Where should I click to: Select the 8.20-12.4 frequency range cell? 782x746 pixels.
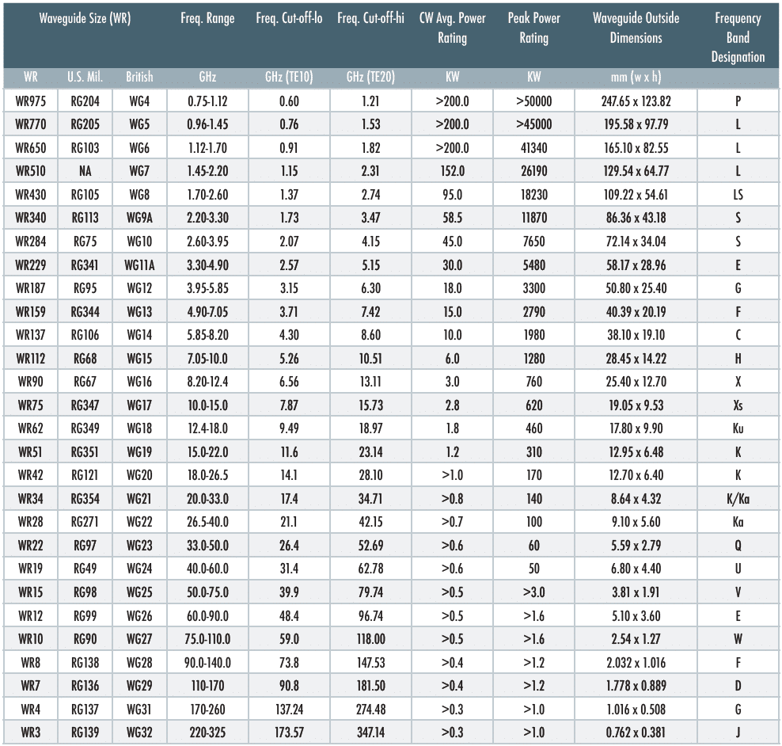coord(207,382)
